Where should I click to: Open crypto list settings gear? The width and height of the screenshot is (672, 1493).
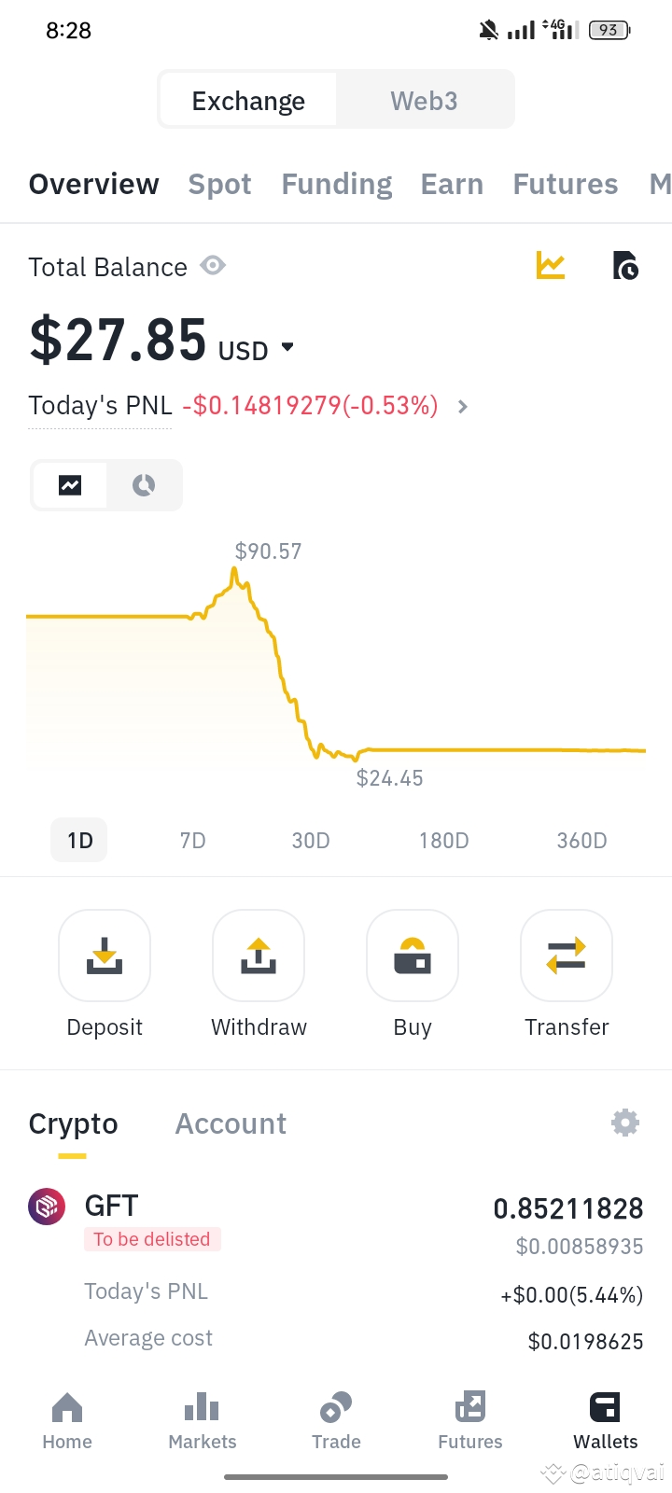tap(624, 1123)
